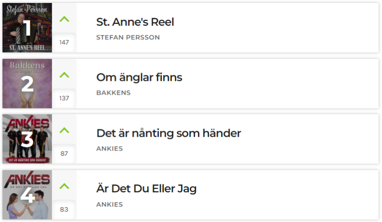Click artist name STEFAN PERSSON
Image resolution: width=382 pixels, height=222 pixels.
click(128, 37)
